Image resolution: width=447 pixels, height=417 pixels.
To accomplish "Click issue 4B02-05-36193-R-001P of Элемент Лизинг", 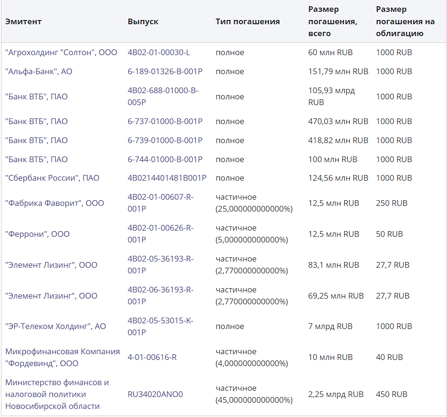I will click(160, 264).
